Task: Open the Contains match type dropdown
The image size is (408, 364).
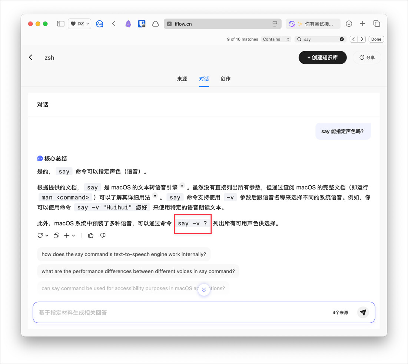Action: 276,39
